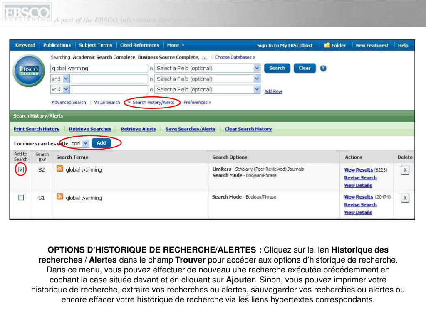Open the Choose Databases link
426x319 pixels.
(235, 57)
